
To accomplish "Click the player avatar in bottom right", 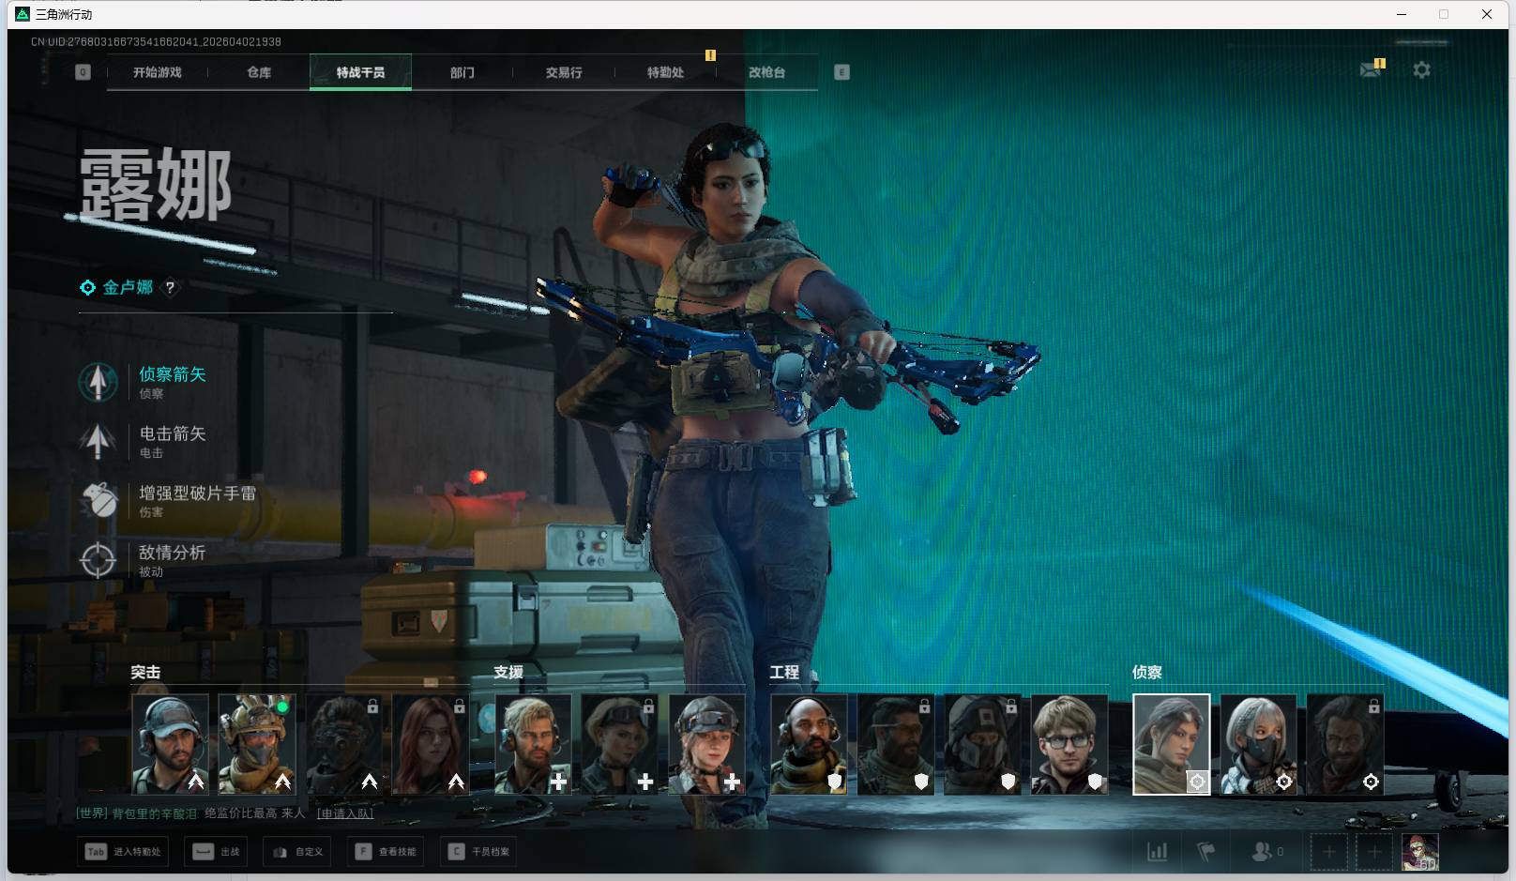I will pyautogui.click(x=1419, y=852).
